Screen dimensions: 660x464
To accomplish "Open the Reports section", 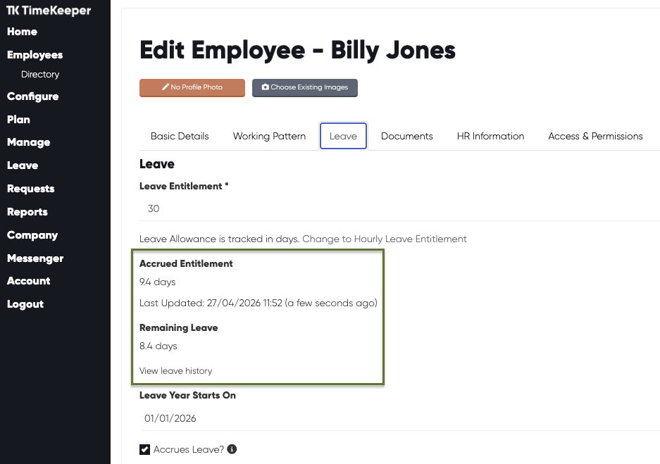I will (x=27, y=212).
